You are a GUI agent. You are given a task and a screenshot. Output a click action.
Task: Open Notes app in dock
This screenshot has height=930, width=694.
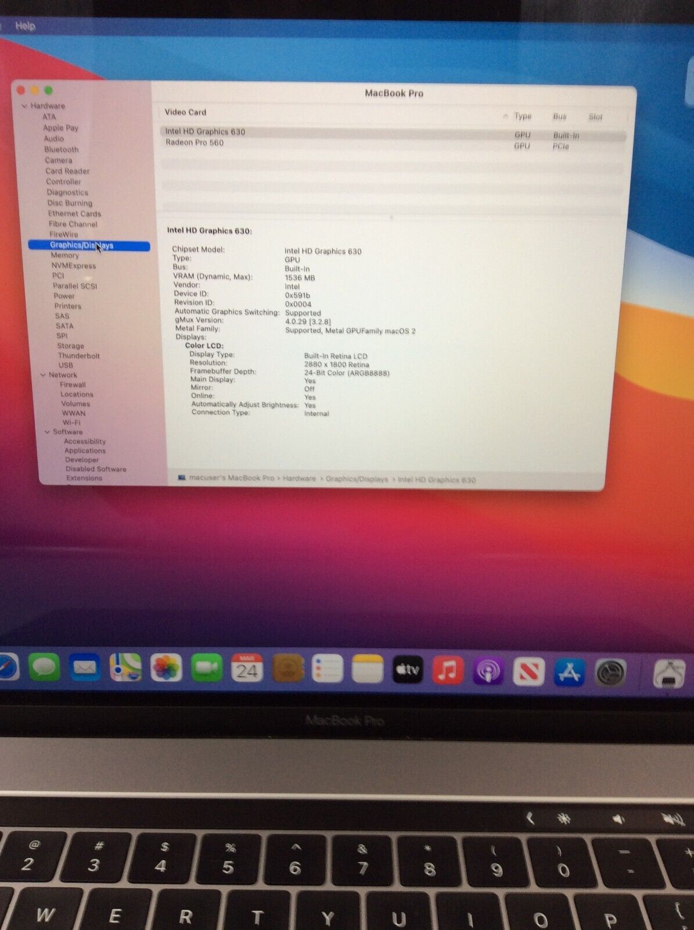(368, 670)
